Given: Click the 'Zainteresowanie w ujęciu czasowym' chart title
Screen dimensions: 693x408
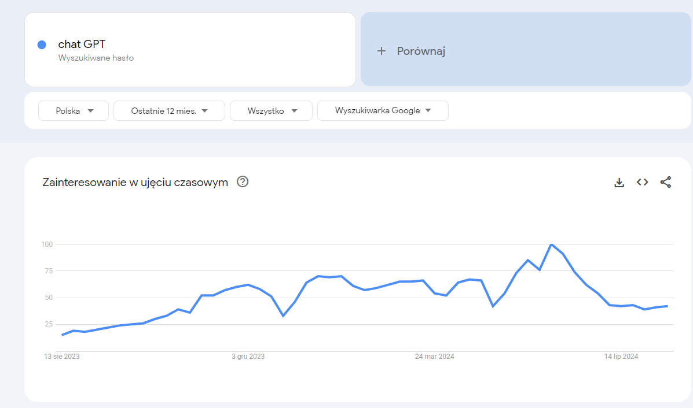Looking at the screenshot, I should 135,181.
